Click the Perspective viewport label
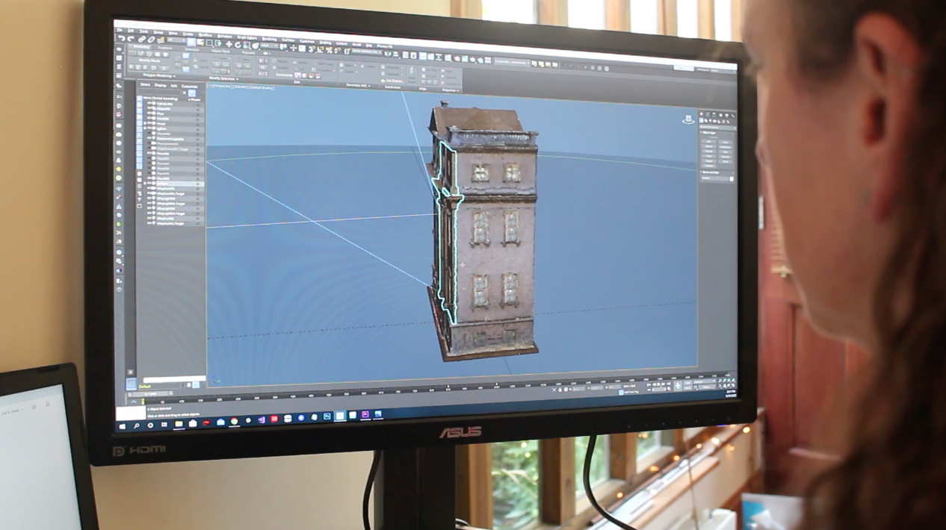The width and height of the screenshot is (946, 530). pos(223,86)
